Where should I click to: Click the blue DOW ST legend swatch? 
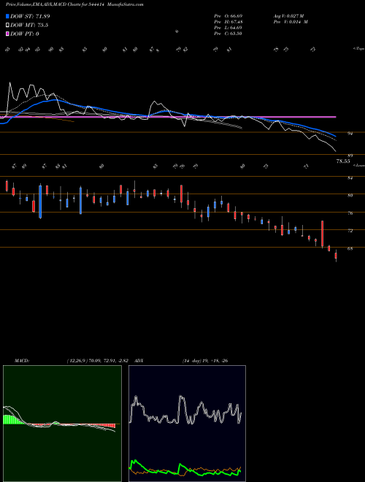pyautogui.click(x=7, y=16)
